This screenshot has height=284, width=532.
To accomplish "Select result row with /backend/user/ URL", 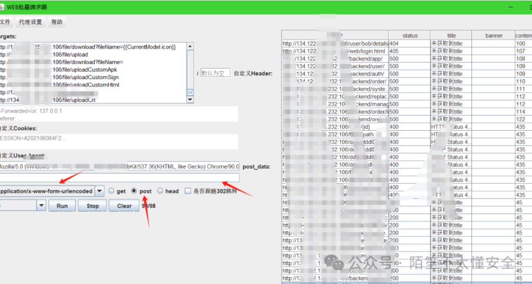I will coord(335,66).
